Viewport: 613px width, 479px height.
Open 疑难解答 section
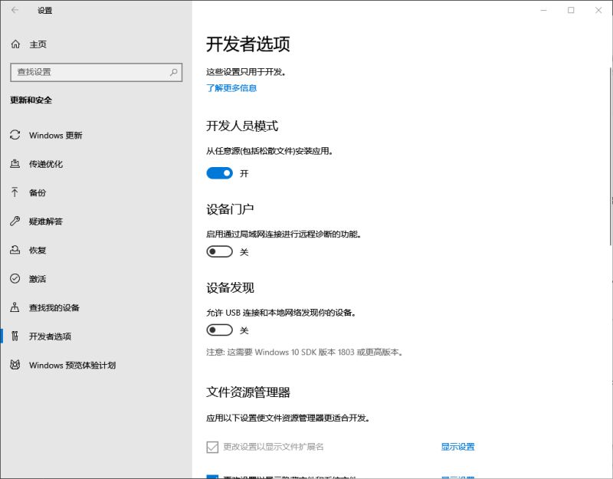click(x=46, y=221)
